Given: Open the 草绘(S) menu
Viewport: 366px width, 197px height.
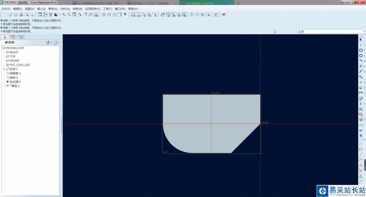Looking at the screenshot, I should (53, 9).
